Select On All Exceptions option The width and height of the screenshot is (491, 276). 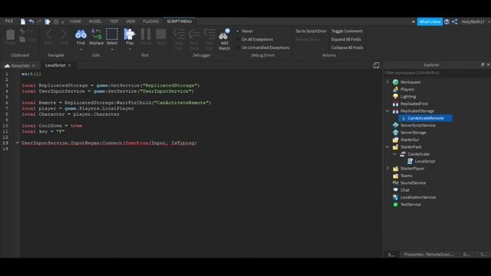coord(257,39)
